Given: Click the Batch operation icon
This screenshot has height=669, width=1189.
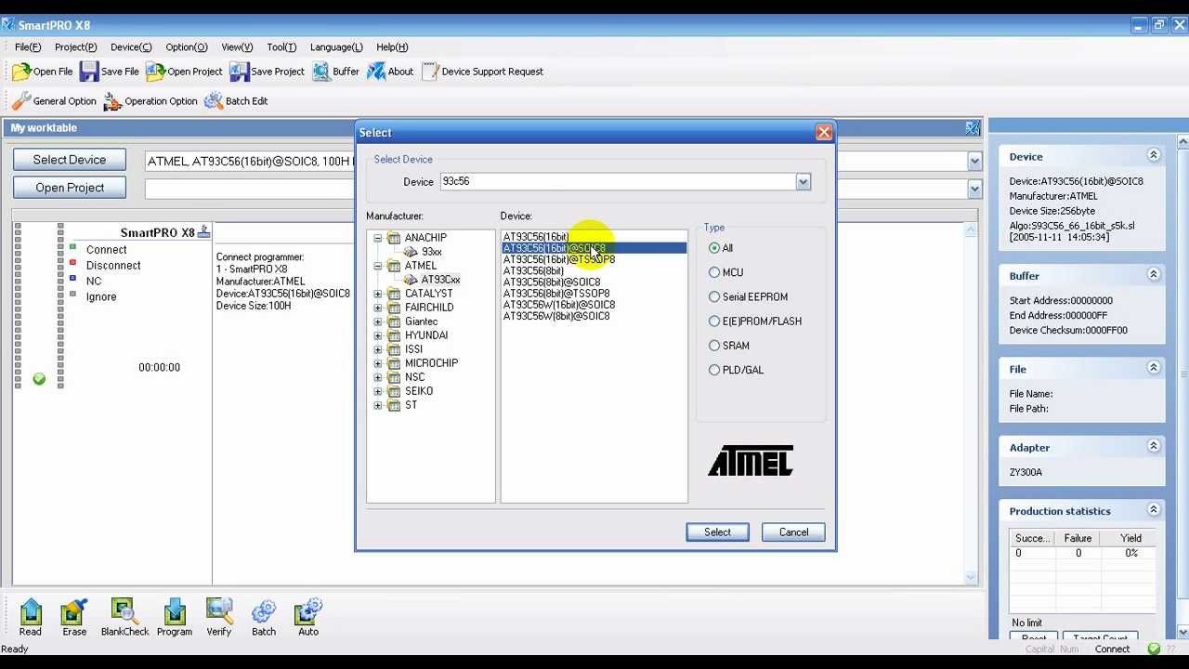Looking at the screenshot, I should 264,617.
